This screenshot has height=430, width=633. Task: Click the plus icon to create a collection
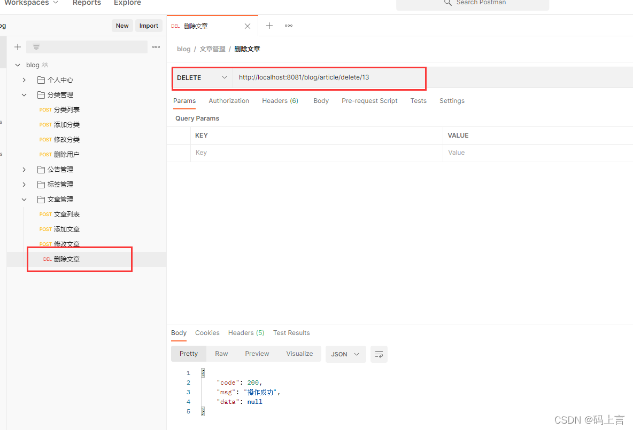coord(17,47)
